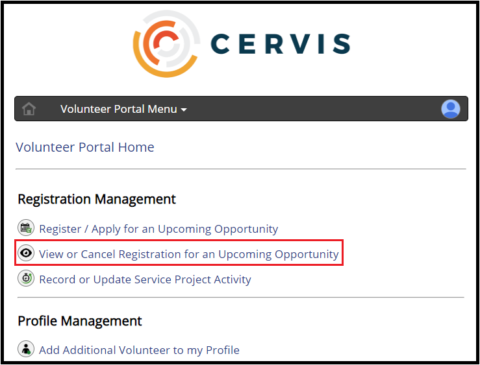Click the stopwatch icon beside Record or Update
Screen dimensions: 480x365
(26, 278)
